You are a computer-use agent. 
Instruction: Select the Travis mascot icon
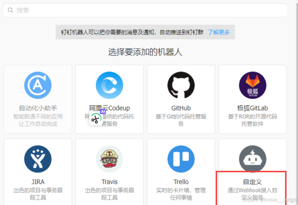109,159
